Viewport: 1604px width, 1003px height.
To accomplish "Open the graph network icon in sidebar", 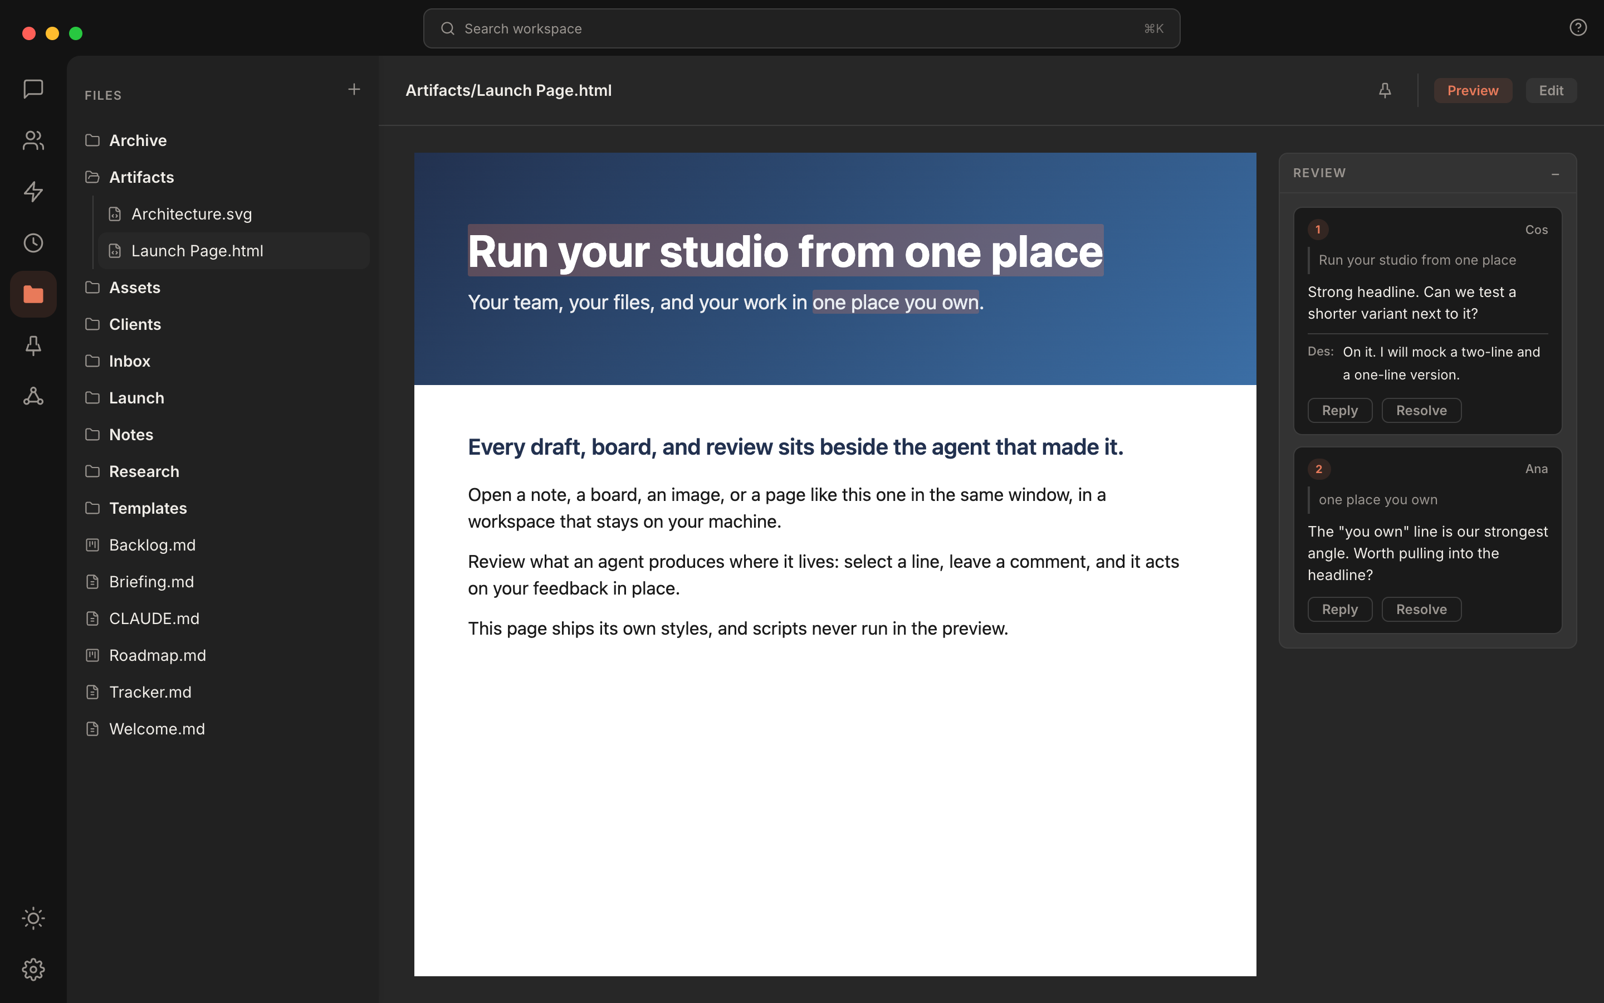I will 33,396.
